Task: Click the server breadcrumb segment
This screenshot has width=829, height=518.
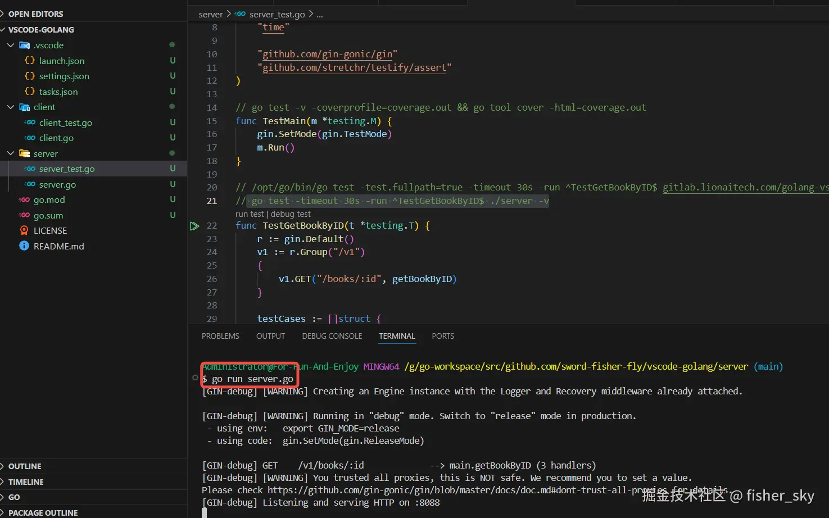Action: pos(211,14)
